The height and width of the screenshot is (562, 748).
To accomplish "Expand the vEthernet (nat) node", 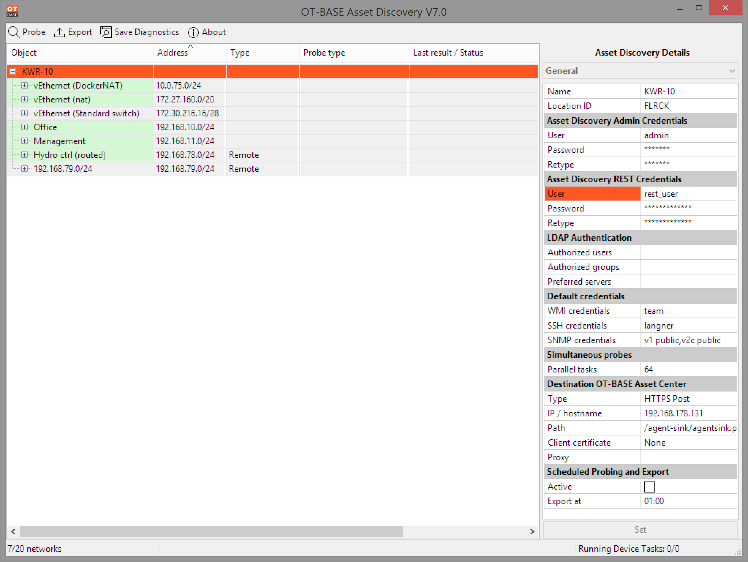I will click(24, 99).
